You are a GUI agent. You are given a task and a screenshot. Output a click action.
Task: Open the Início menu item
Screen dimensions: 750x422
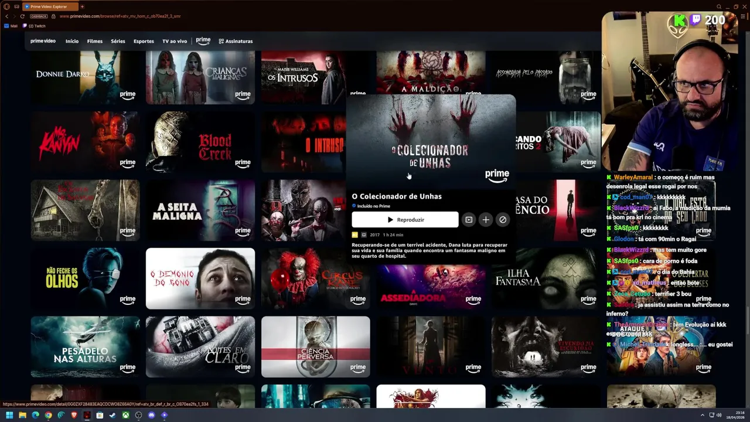[72, 41]
